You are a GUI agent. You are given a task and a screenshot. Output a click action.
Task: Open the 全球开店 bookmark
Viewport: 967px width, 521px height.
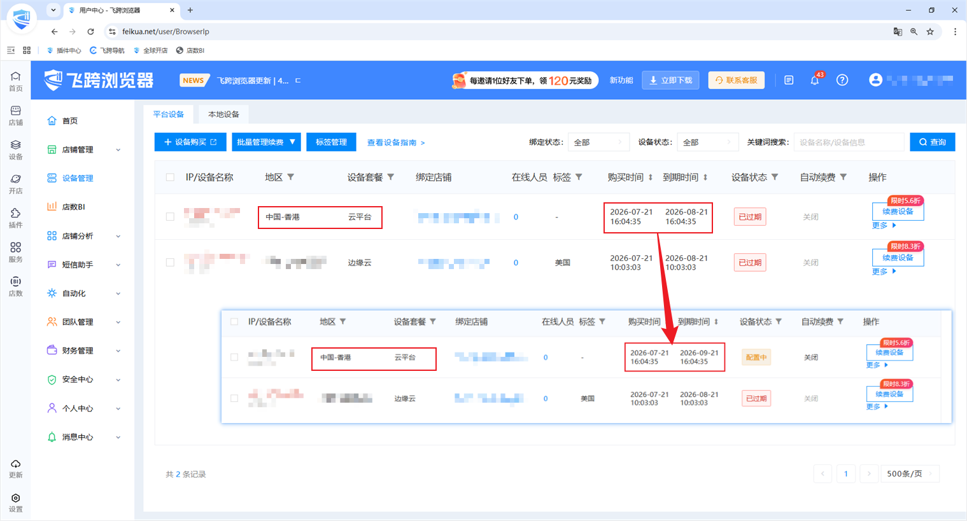pyautogui.click(x=150, y=50)
